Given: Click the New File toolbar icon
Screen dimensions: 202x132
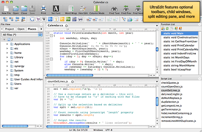Looking at the screenshot, I should tap(6, 8).
